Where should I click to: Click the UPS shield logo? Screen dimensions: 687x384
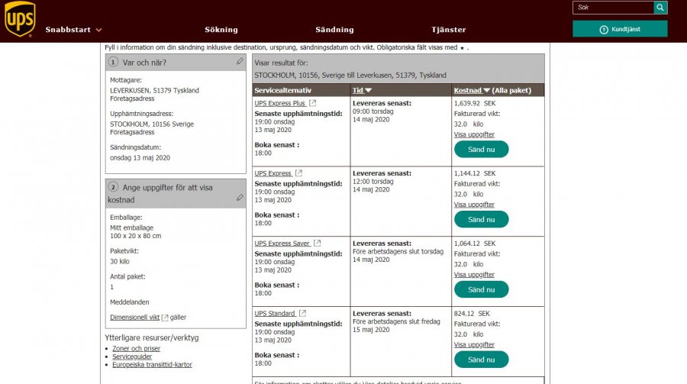(x=20, y=19)
